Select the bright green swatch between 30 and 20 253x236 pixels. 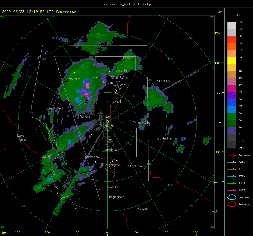[232, 117]
